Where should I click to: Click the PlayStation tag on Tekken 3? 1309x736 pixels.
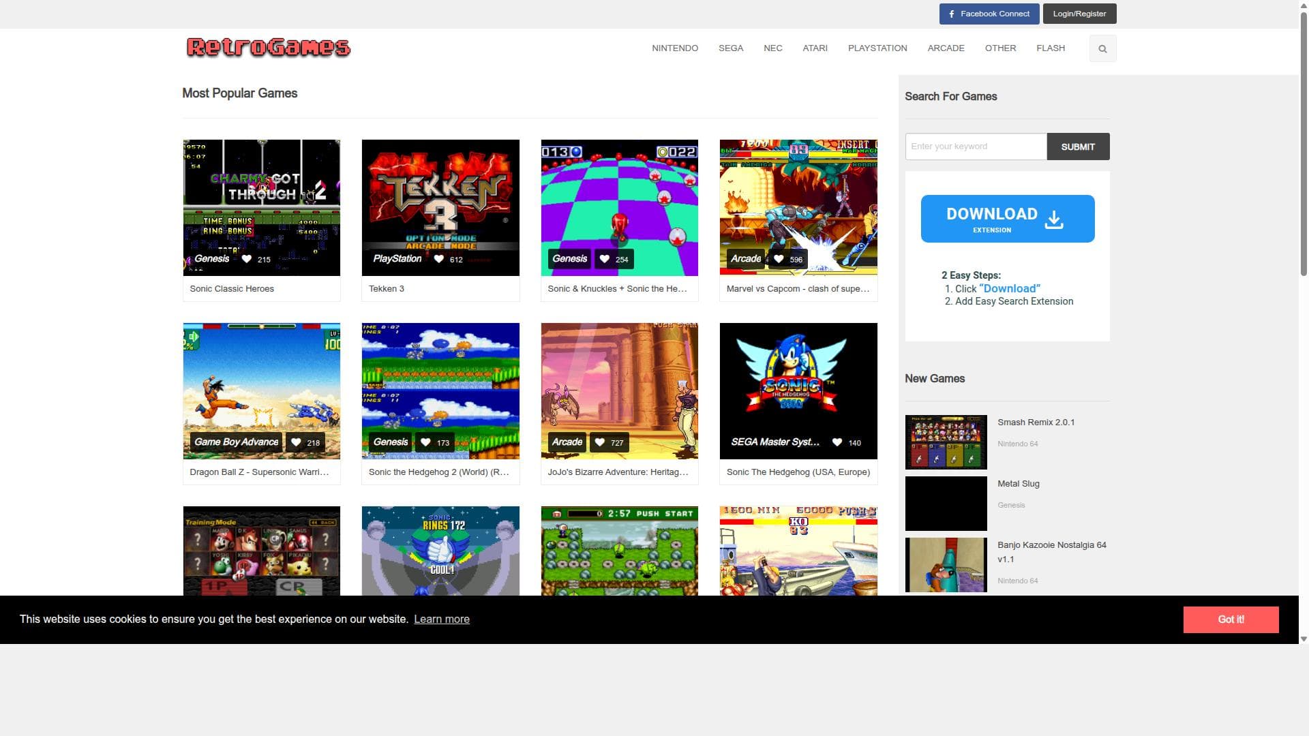pyautogui.click(x=397, y=259)
